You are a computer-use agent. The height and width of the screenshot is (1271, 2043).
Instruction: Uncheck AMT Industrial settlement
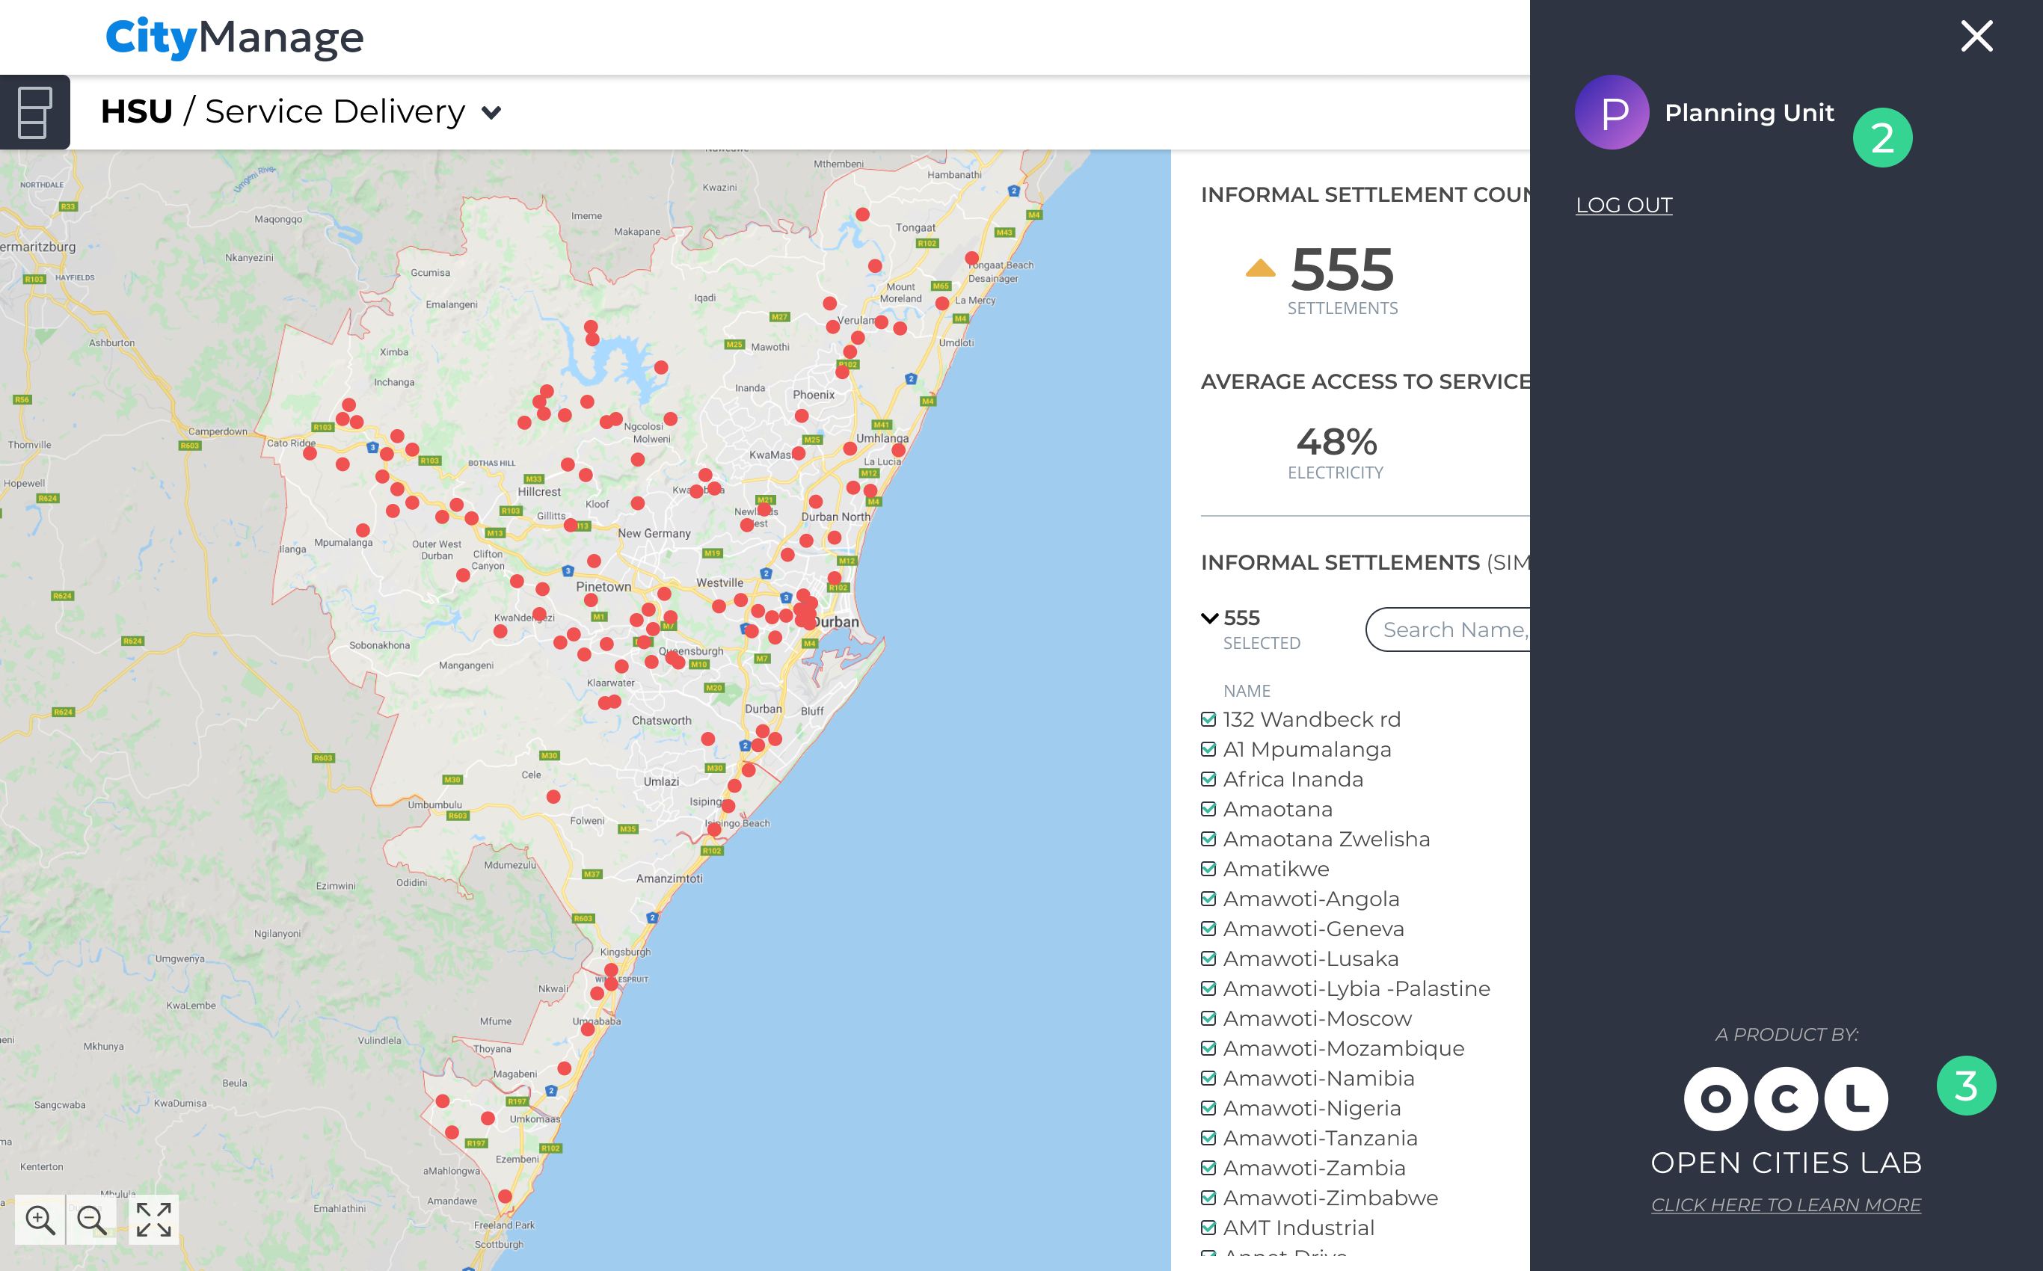[x=1208, y=1228]
